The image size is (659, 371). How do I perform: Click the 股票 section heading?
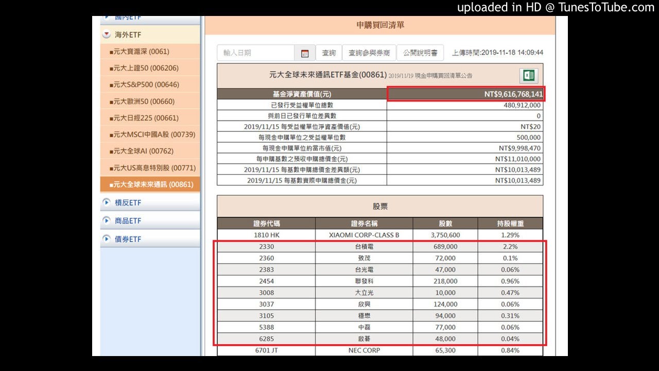click(380, 207)
